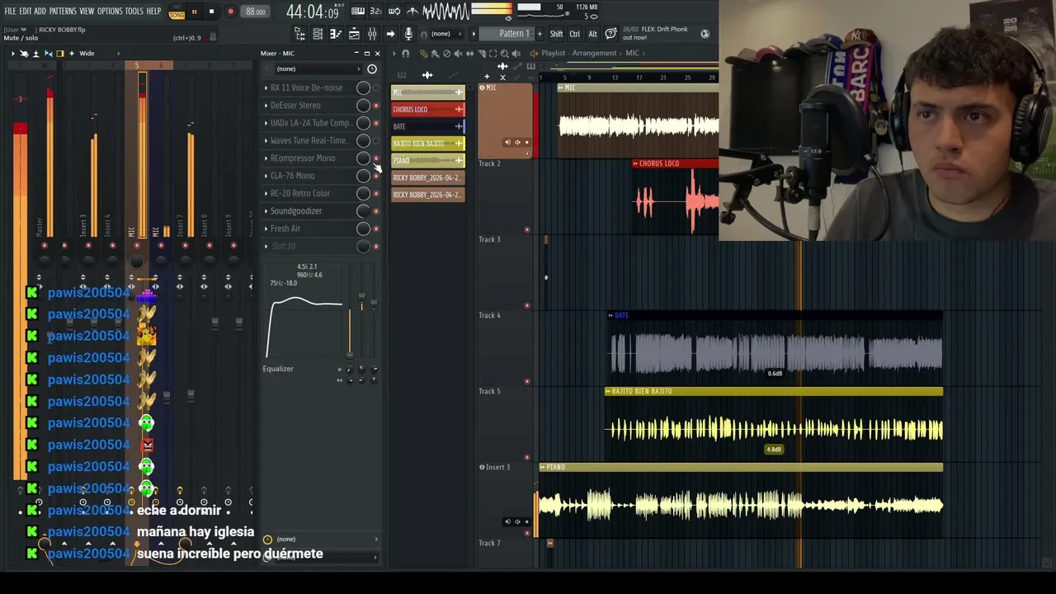This screenshot has height=594, width=1056.
Task: Click the Shift modifier button
Action: (556, 34)
